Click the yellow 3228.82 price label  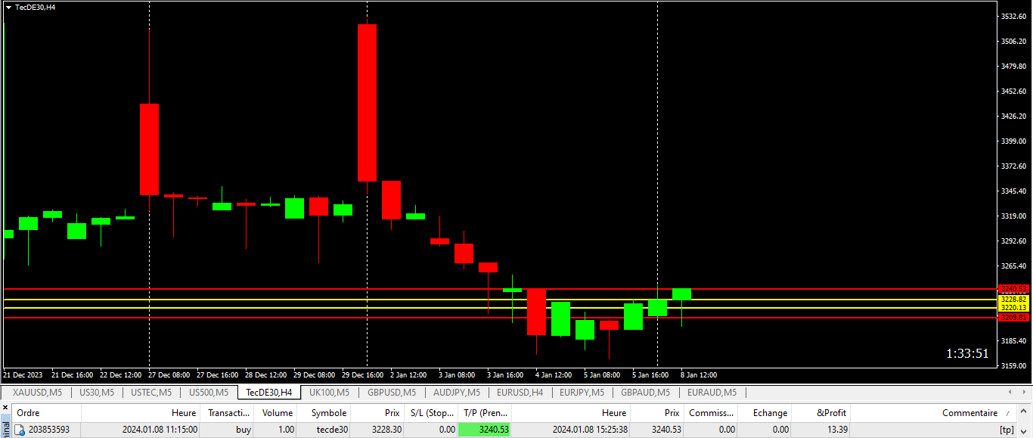pyautogui.click(x=1013, y=300)
